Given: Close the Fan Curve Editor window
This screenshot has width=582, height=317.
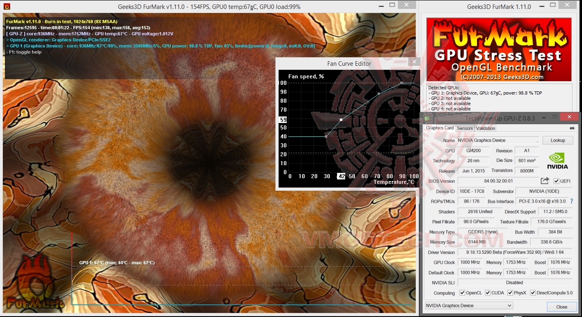Looking at the screenshot, I should click(414, 62).
